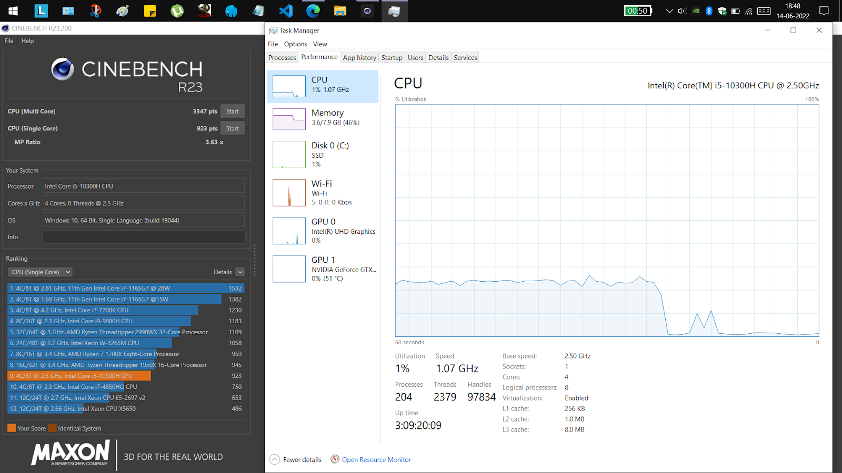
Task: Open the NVIDIA tray icon
Action: (x=696, y=11)
